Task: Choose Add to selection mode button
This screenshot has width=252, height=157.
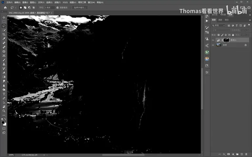Action: [x=25, y=8]
